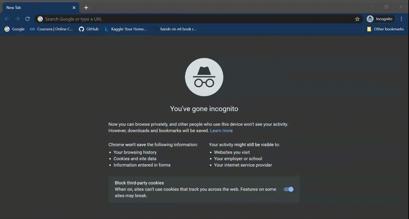The height and width of the screenshot is (219, 409).
Task: Open the Google bookmark
Action: [x=15, y=29]
